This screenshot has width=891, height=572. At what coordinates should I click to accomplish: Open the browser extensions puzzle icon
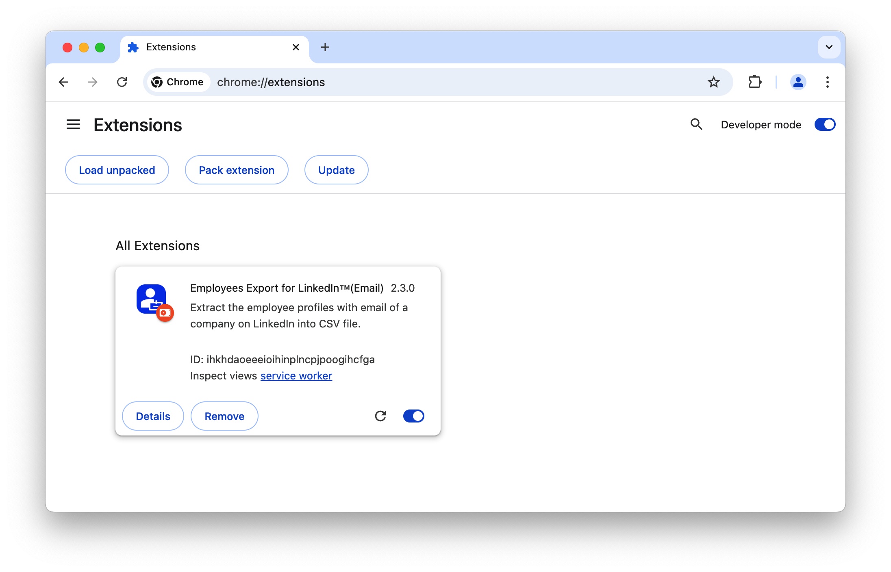pyautogui.click(x=755, y=82)
